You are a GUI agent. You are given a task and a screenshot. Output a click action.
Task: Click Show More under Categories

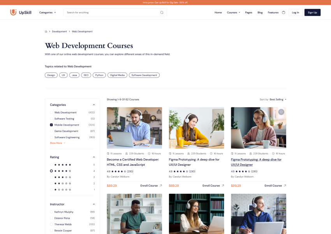(58, 143)
